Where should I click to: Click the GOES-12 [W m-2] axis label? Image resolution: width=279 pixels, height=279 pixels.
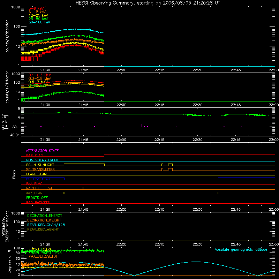5,122
